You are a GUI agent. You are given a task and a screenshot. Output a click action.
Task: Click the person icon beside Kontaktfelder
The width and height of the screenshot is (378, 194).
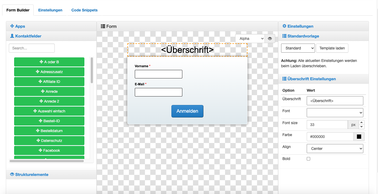point(12,36)
